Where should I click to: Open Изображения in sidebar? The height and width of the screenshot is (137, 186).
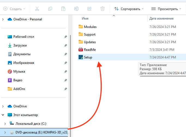coord(21,63)
